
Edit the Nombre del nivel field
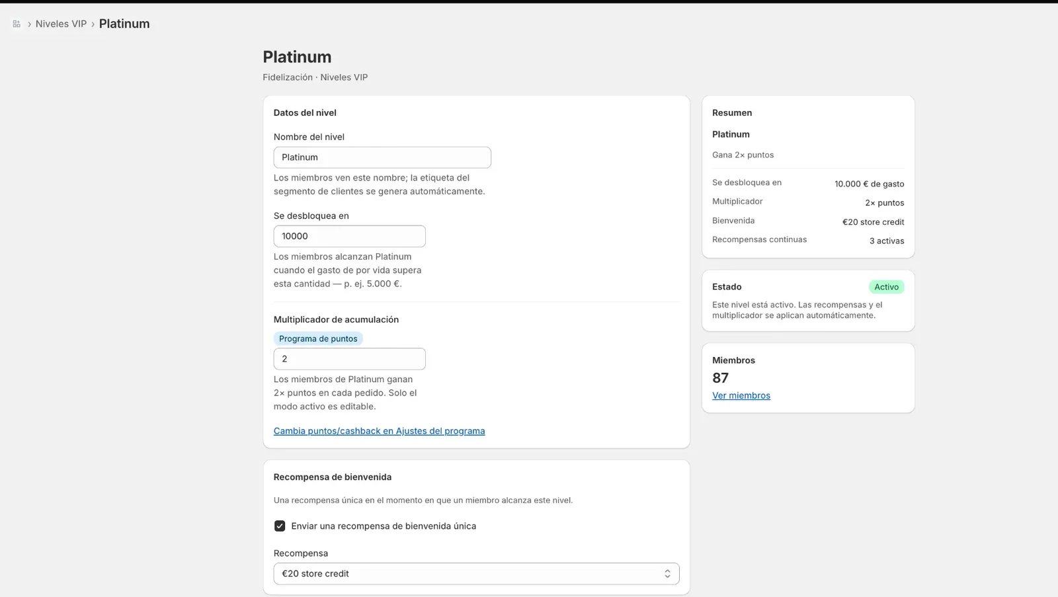(x=382, y=157)
